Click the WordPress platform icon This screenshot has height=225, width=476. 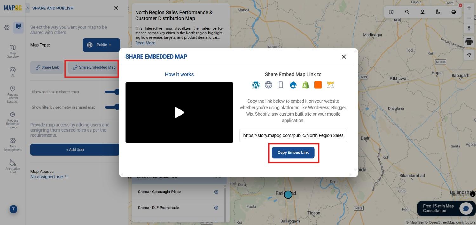(256, 85)
